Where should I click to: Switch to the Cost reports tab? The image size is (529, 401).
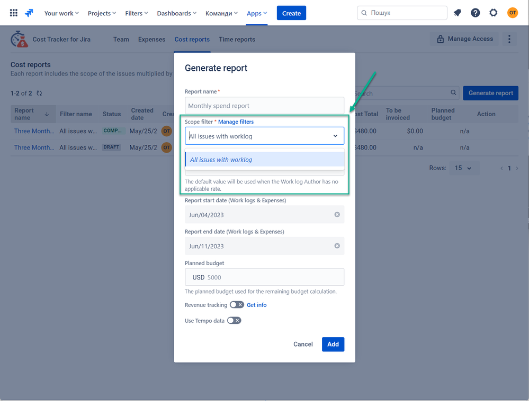coord(192,40)
